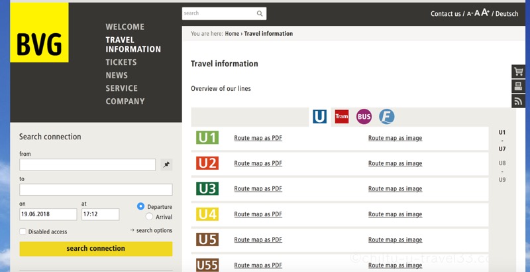
Task: Open the shopping cart side icon
Action: [x=518, y=72]
